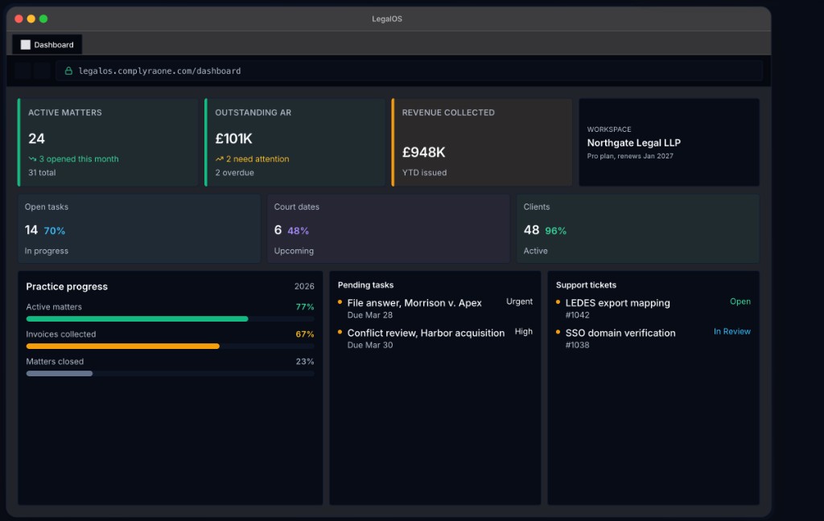Click bullet dot beside Conflict review task
The image size is (824, 521).
(340, 332)
